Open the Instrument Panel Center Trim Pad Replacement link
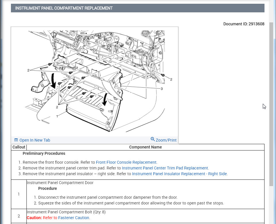276x224 pixels. pyautogui.click(x=165, y=168)
